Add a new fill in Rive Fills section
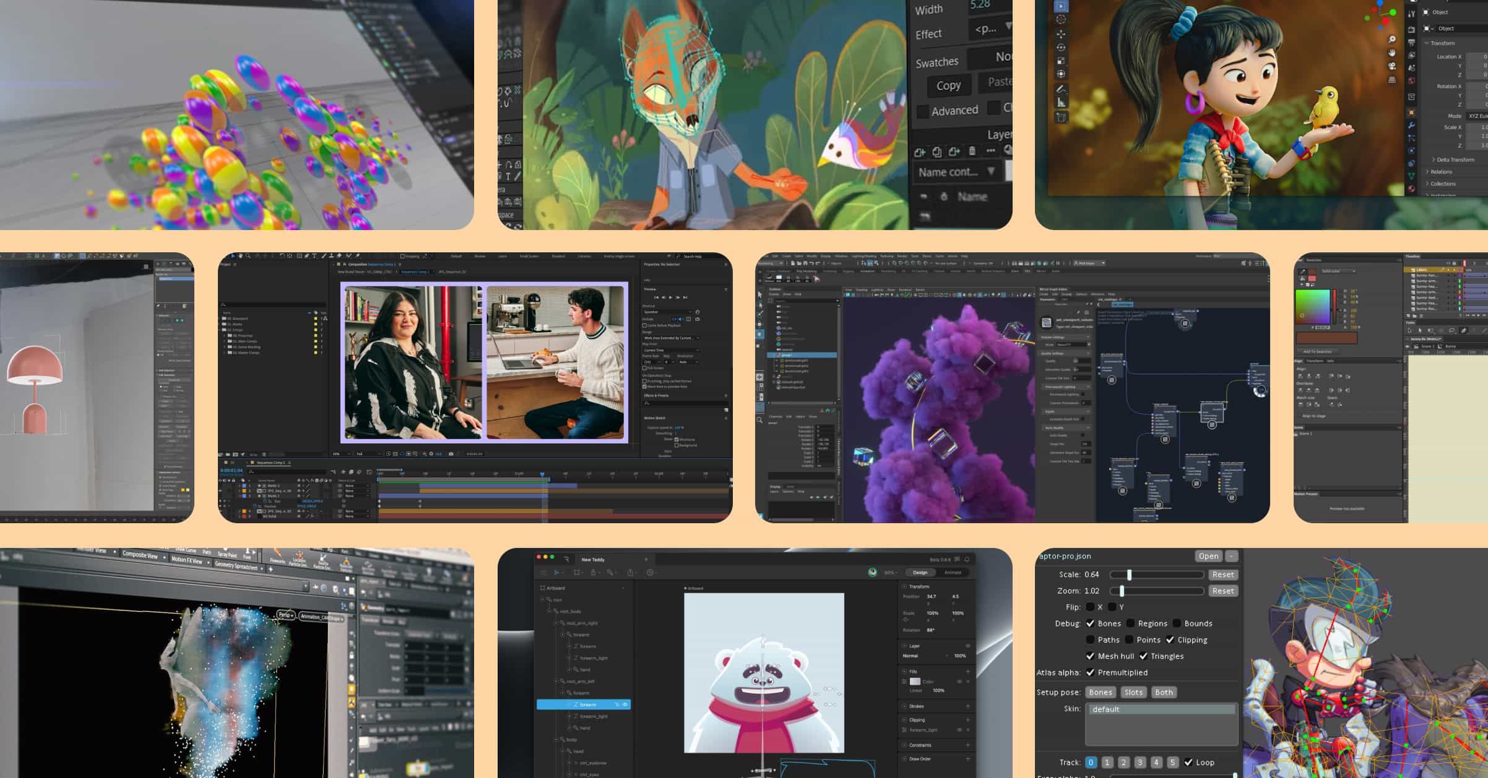1488x778 pixels. pyautogui.click(x=968, y=672)
